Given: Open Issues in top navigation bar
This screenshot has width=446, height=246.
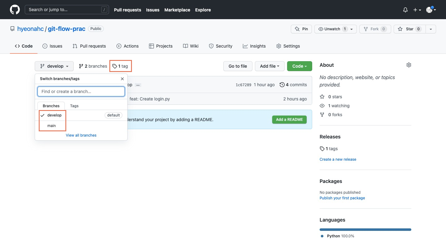Looking at the screenshot, I should [153, 10].
